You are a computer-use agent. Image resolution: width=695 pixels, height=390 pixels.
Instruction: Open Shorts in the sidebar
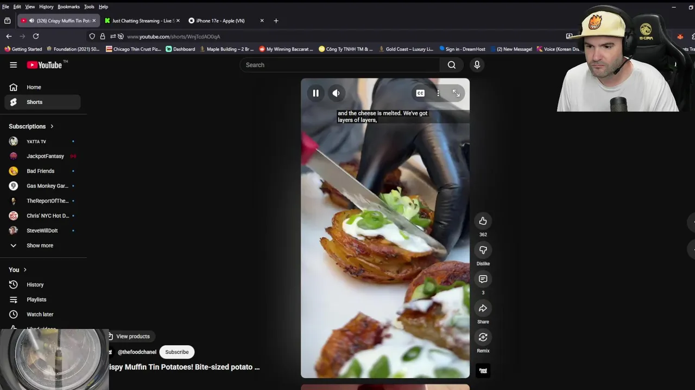pyautogui.click(x=42, y=102)
